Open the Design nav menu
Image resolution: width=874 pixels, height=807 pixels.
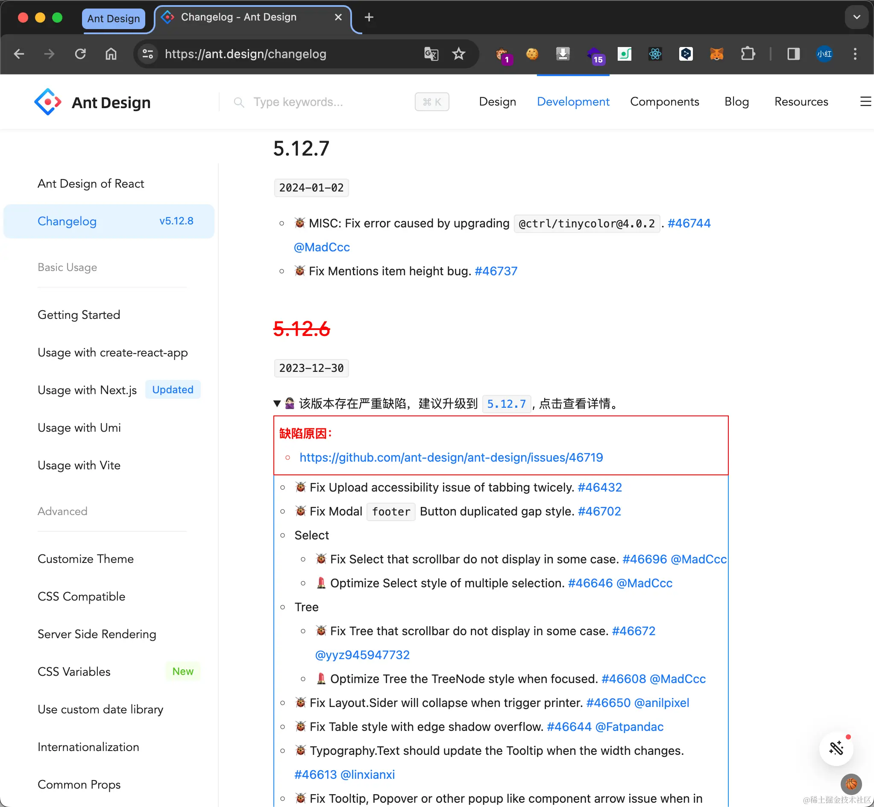(497, 101)
